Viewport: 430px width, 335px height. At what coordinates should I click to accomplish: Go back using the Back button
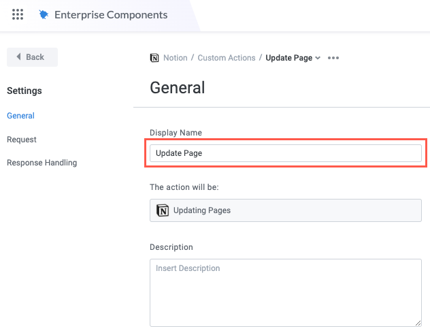31,57
